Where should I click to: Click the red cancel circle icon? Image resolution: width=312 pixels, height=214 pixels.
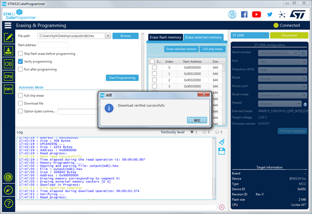coord(222,207)
